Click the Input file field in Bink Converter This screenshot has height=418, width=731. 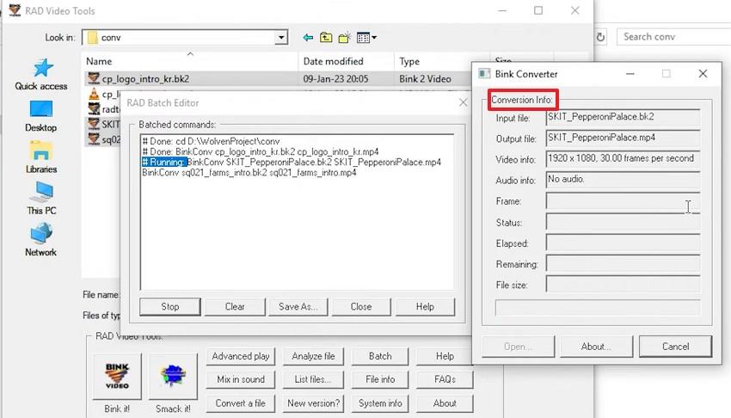click(623, 118)
